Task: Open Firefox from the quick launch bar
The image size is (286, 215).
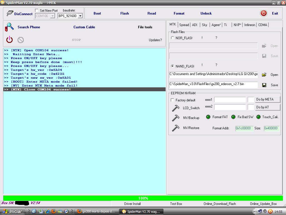Action: [54, 211]
